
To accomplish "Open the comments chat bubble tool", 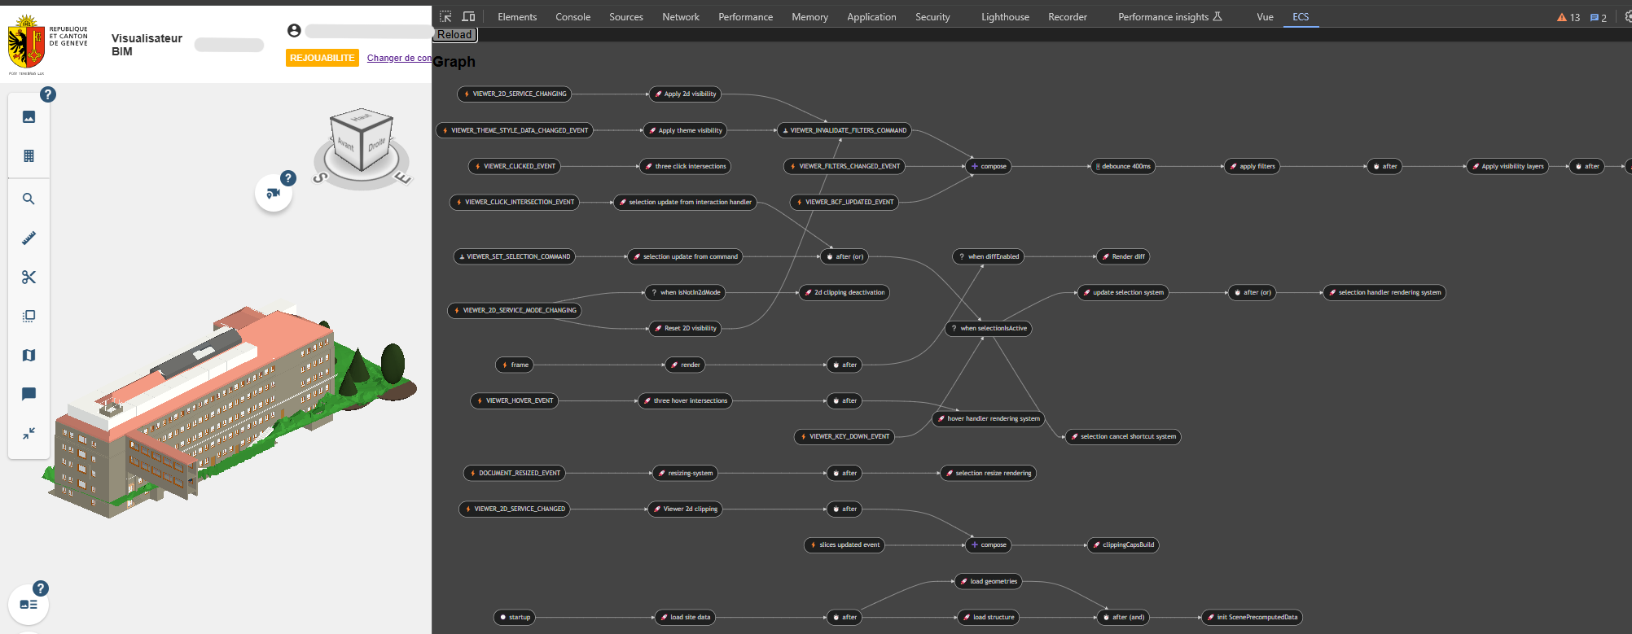I will point(29,395).
